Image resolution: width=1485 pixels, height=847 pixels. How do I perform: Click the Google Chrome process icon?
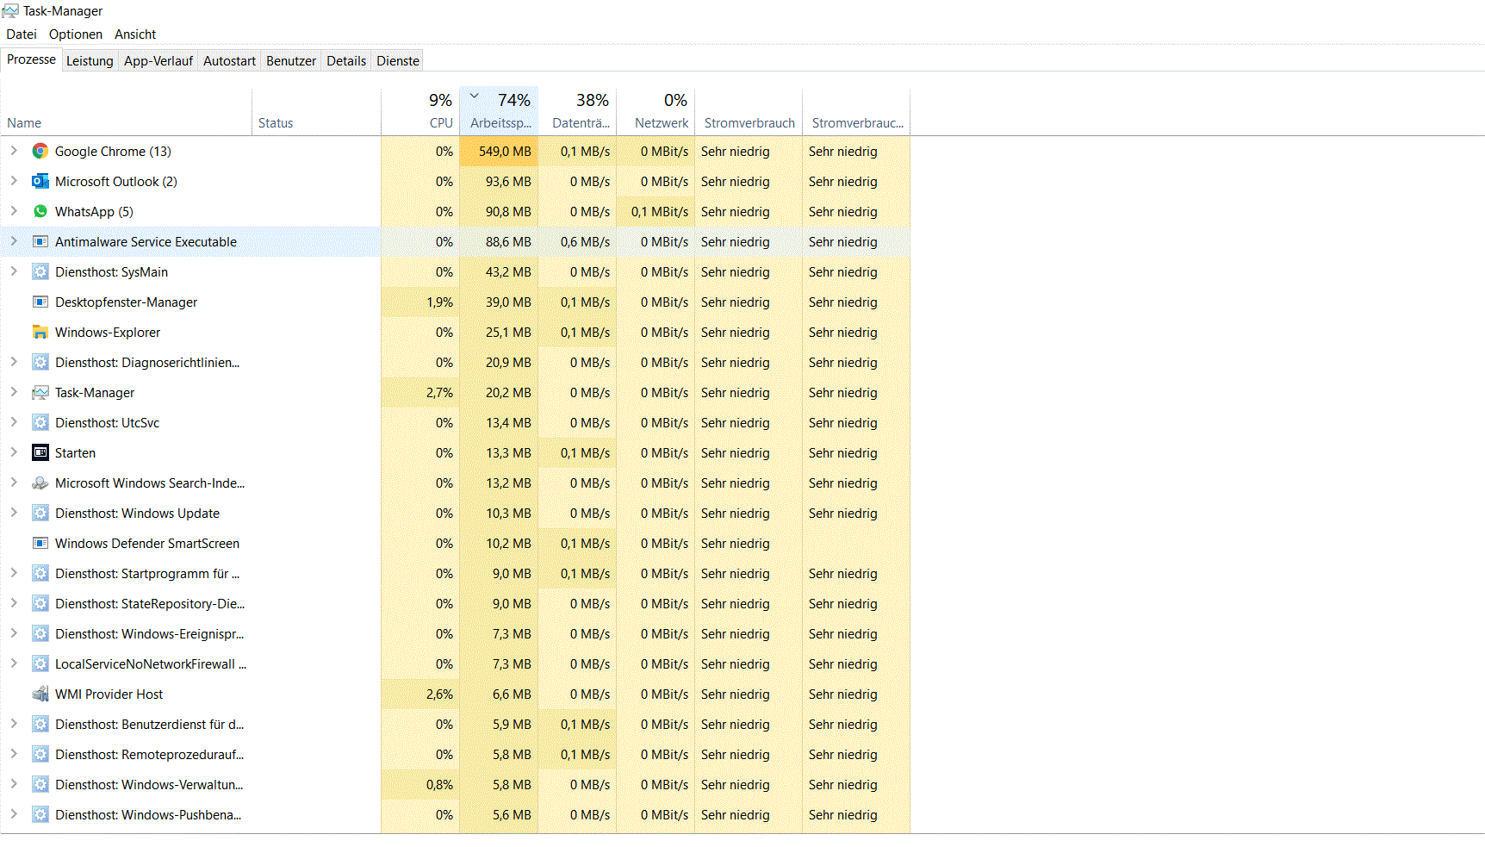point(40,152)
